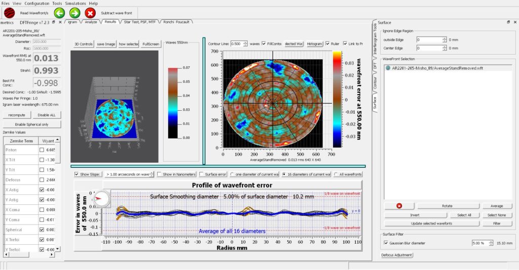Open the Configuration menu

click(36, 4)
